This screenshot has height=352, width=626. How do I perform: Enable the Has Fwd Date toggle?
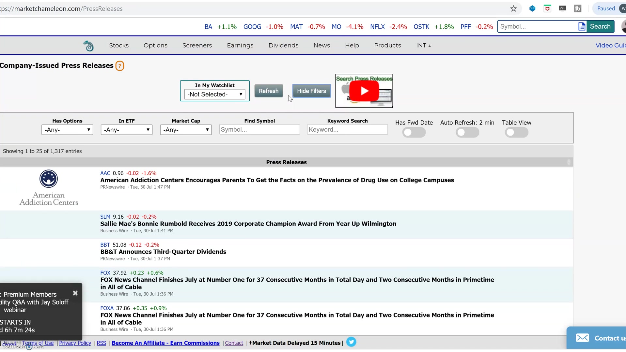pyautogui.click(x=414, y=132)
